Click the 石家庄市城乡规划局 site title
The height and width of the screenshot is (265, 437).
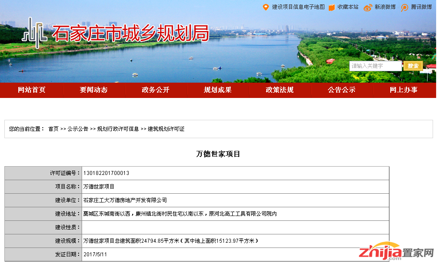[131, 34]
